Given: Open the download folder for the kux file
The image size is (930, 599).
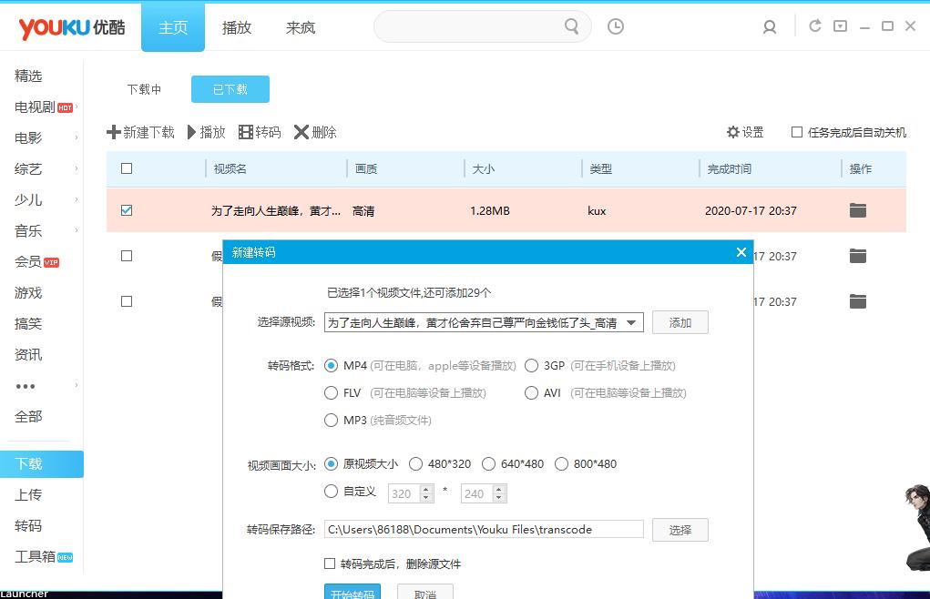Looking at the screenshot, I should [x=857, y=209].
